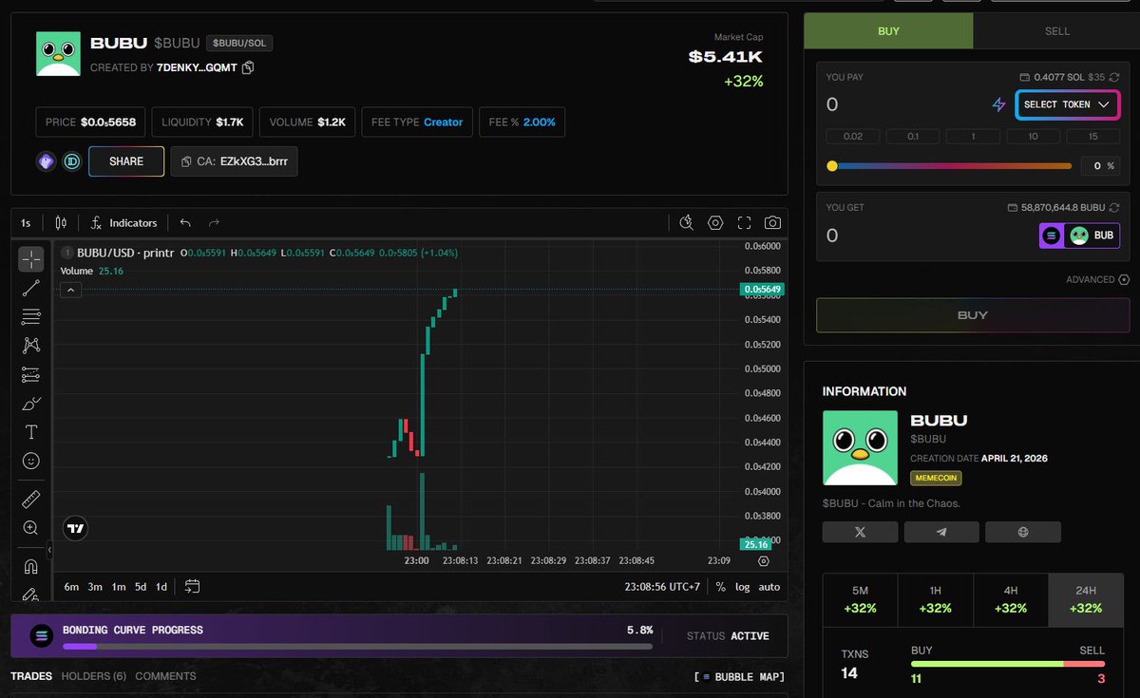Image resolution: width=1140 pixels, height=698 pixels.
Task: Undo last chart action
Action: (x=185, y=222)
